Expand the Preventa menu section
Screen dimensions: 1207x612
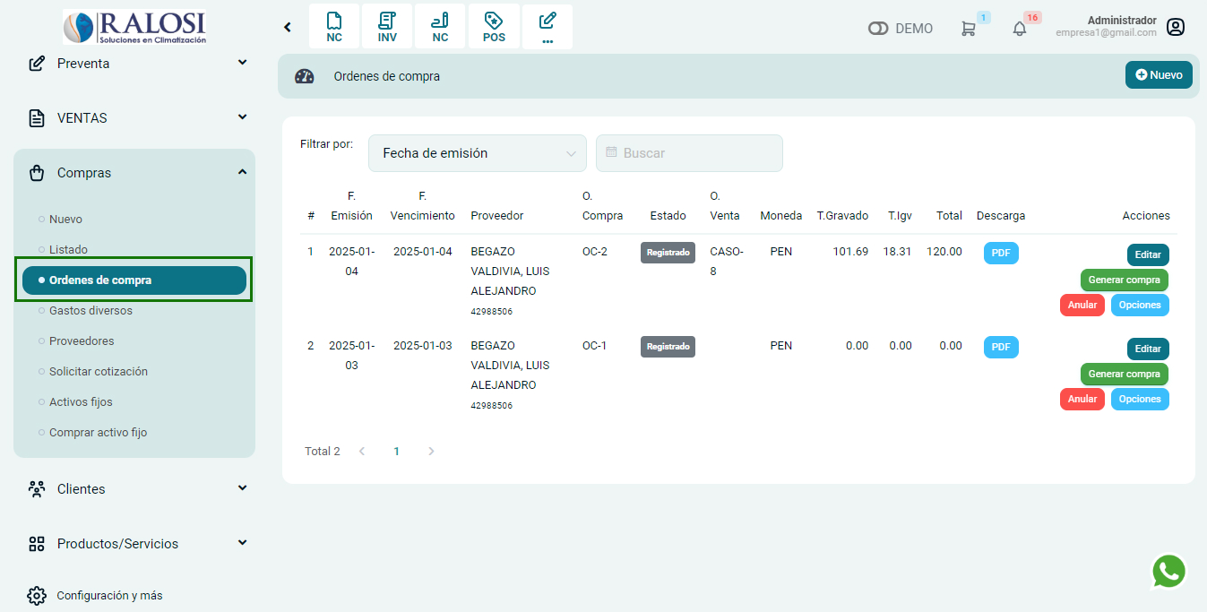134,64
